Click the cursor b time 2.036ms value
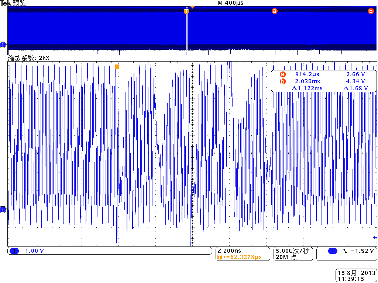378x283 pixels. (x=307, y=81)
